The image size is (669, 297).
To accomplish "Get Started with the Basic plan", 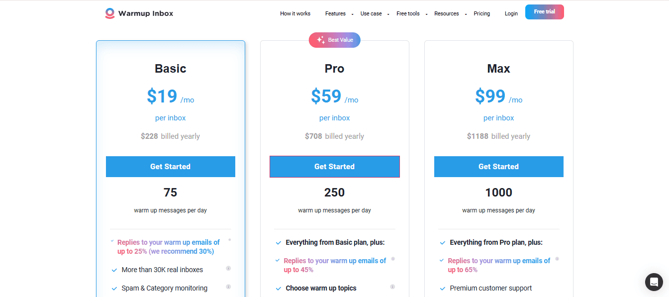I will [x=171, y=167].
